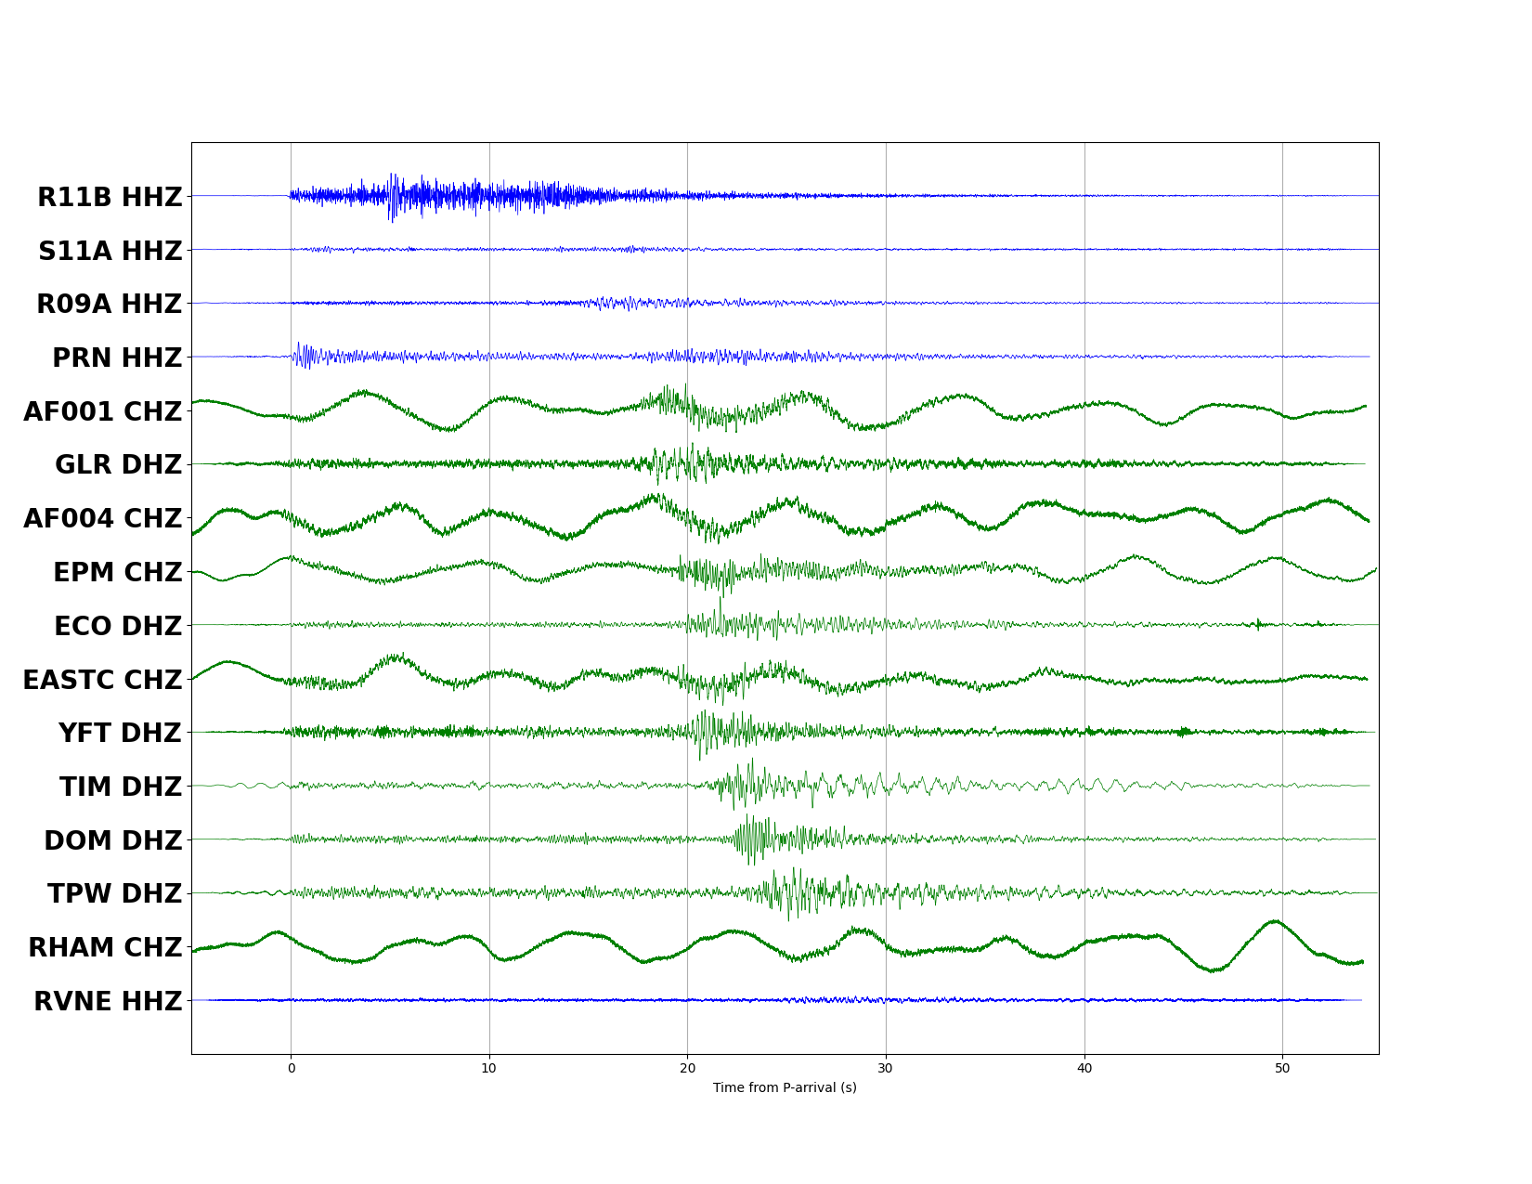Select the RVNE HHZ station label

click(109, 1001)
